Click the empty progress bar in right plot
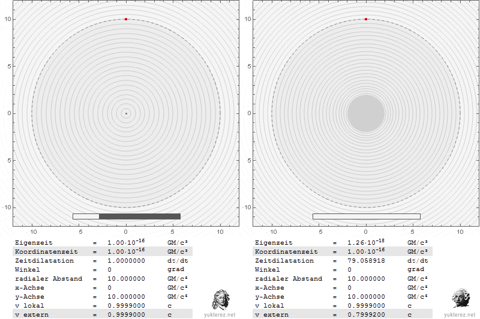This screenshot has height=319, width=480. coord(366,216)
